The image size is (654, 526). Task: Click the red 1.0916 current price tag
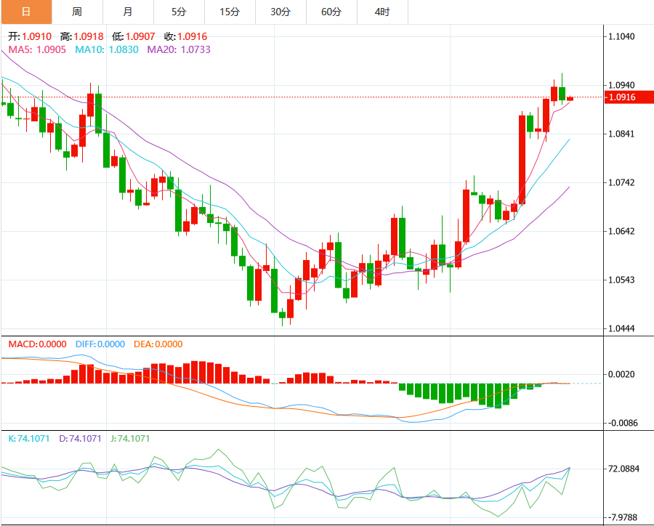point(623,97)
